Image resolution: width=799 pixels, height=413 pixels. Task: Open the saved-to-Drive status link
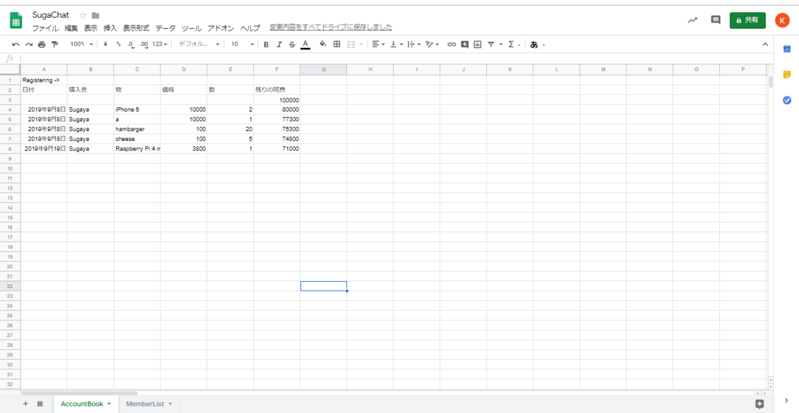(331, 28)
